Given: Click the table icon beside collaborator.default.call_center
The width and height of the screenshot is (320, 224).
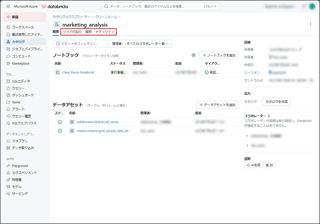Looking at the screenshot, I should [x=72, y=122].
